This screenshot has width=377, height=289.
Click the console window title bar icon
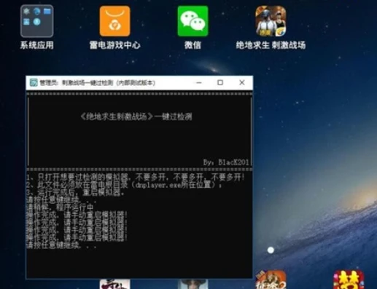pyautogui.click(x=34, y=82)
